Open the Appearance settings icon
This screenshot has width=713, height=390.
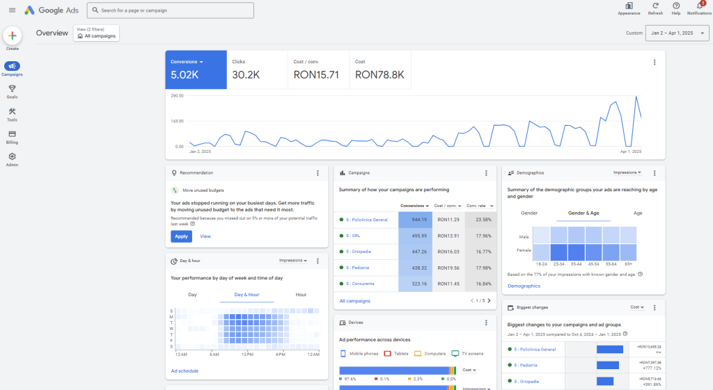pyautogui.click(x=629, y=6)
